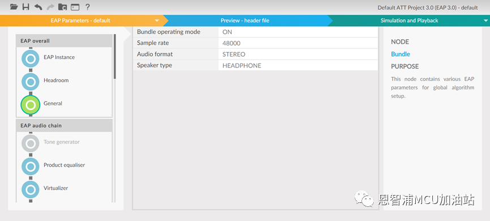Click the PURPOSE heading in info panel

[404, 66]
